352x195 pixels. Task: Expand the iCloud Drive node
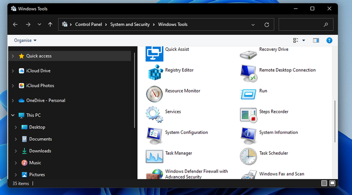(13, 71)
